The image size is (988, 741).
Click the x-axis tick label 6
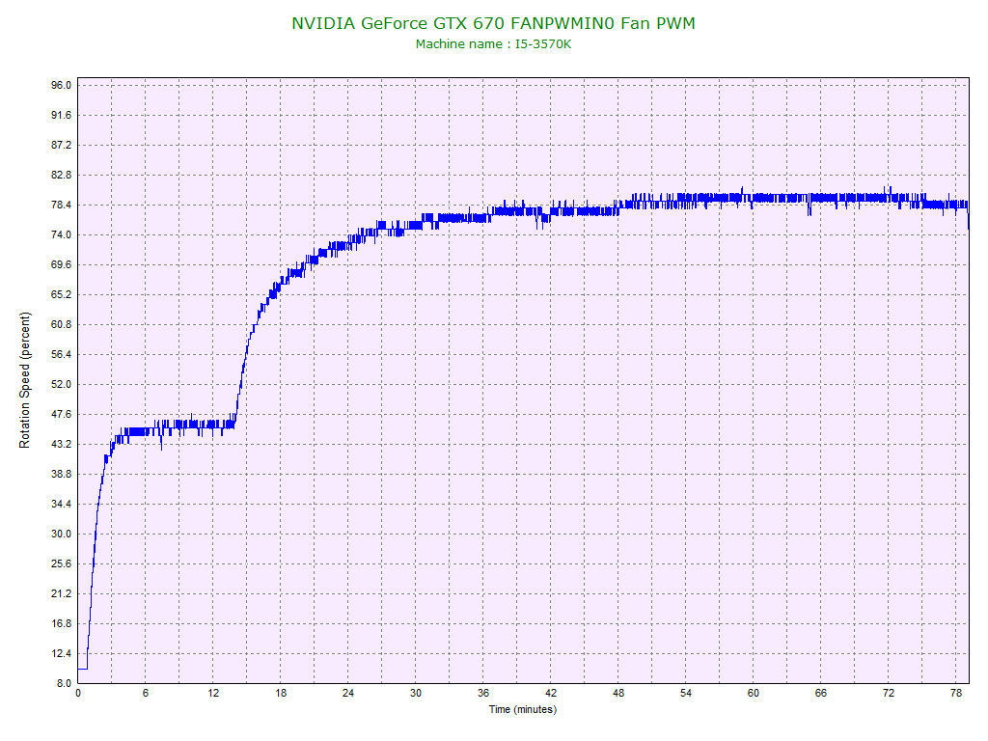tap(146, 694)
